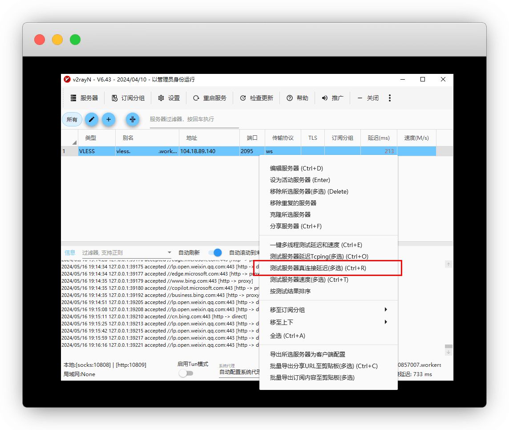Open the three-dot overflow menu
Viewport: 509px width, 430px height.
390,98
